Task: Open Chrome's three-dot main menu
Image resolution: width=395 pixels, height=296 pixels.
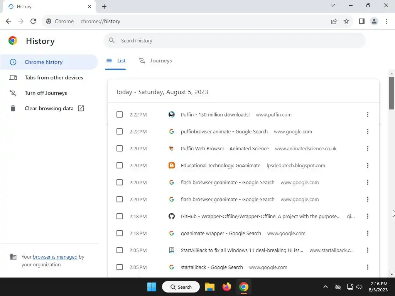Action: [x=387, y=22]
